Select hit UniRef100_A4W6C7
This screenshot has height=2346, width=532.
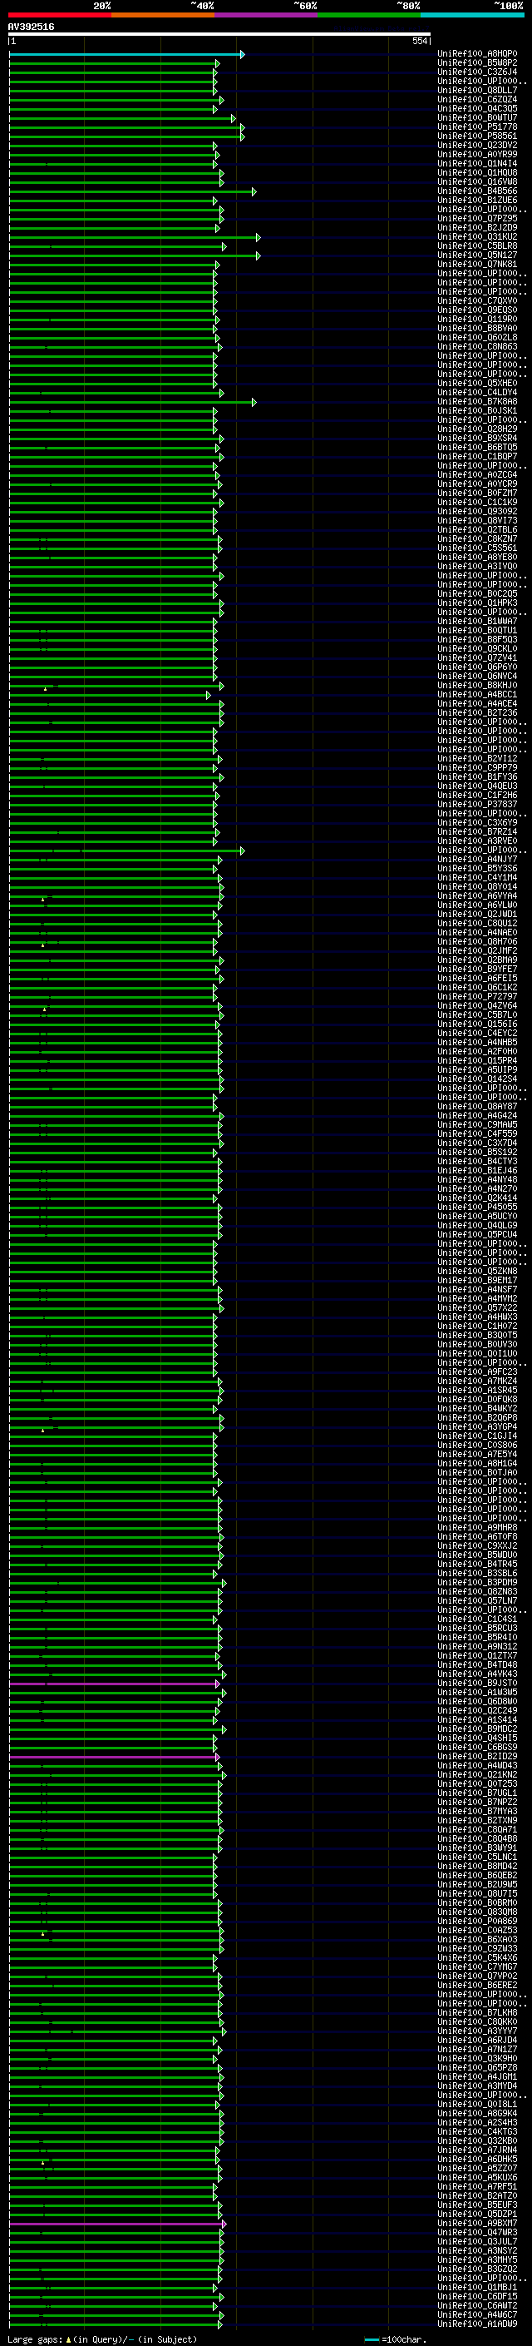coord(477,2314)
